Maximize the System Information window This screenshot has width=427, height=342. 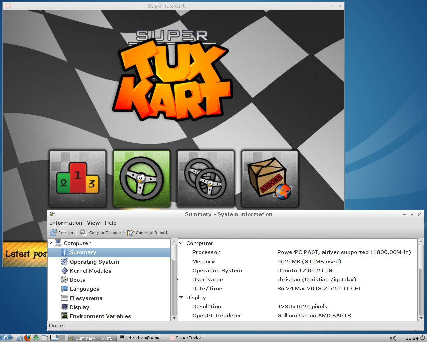412,214
